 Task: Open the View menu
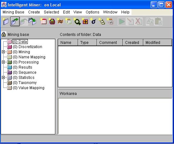pyautogui.click(x=78, y=12)
